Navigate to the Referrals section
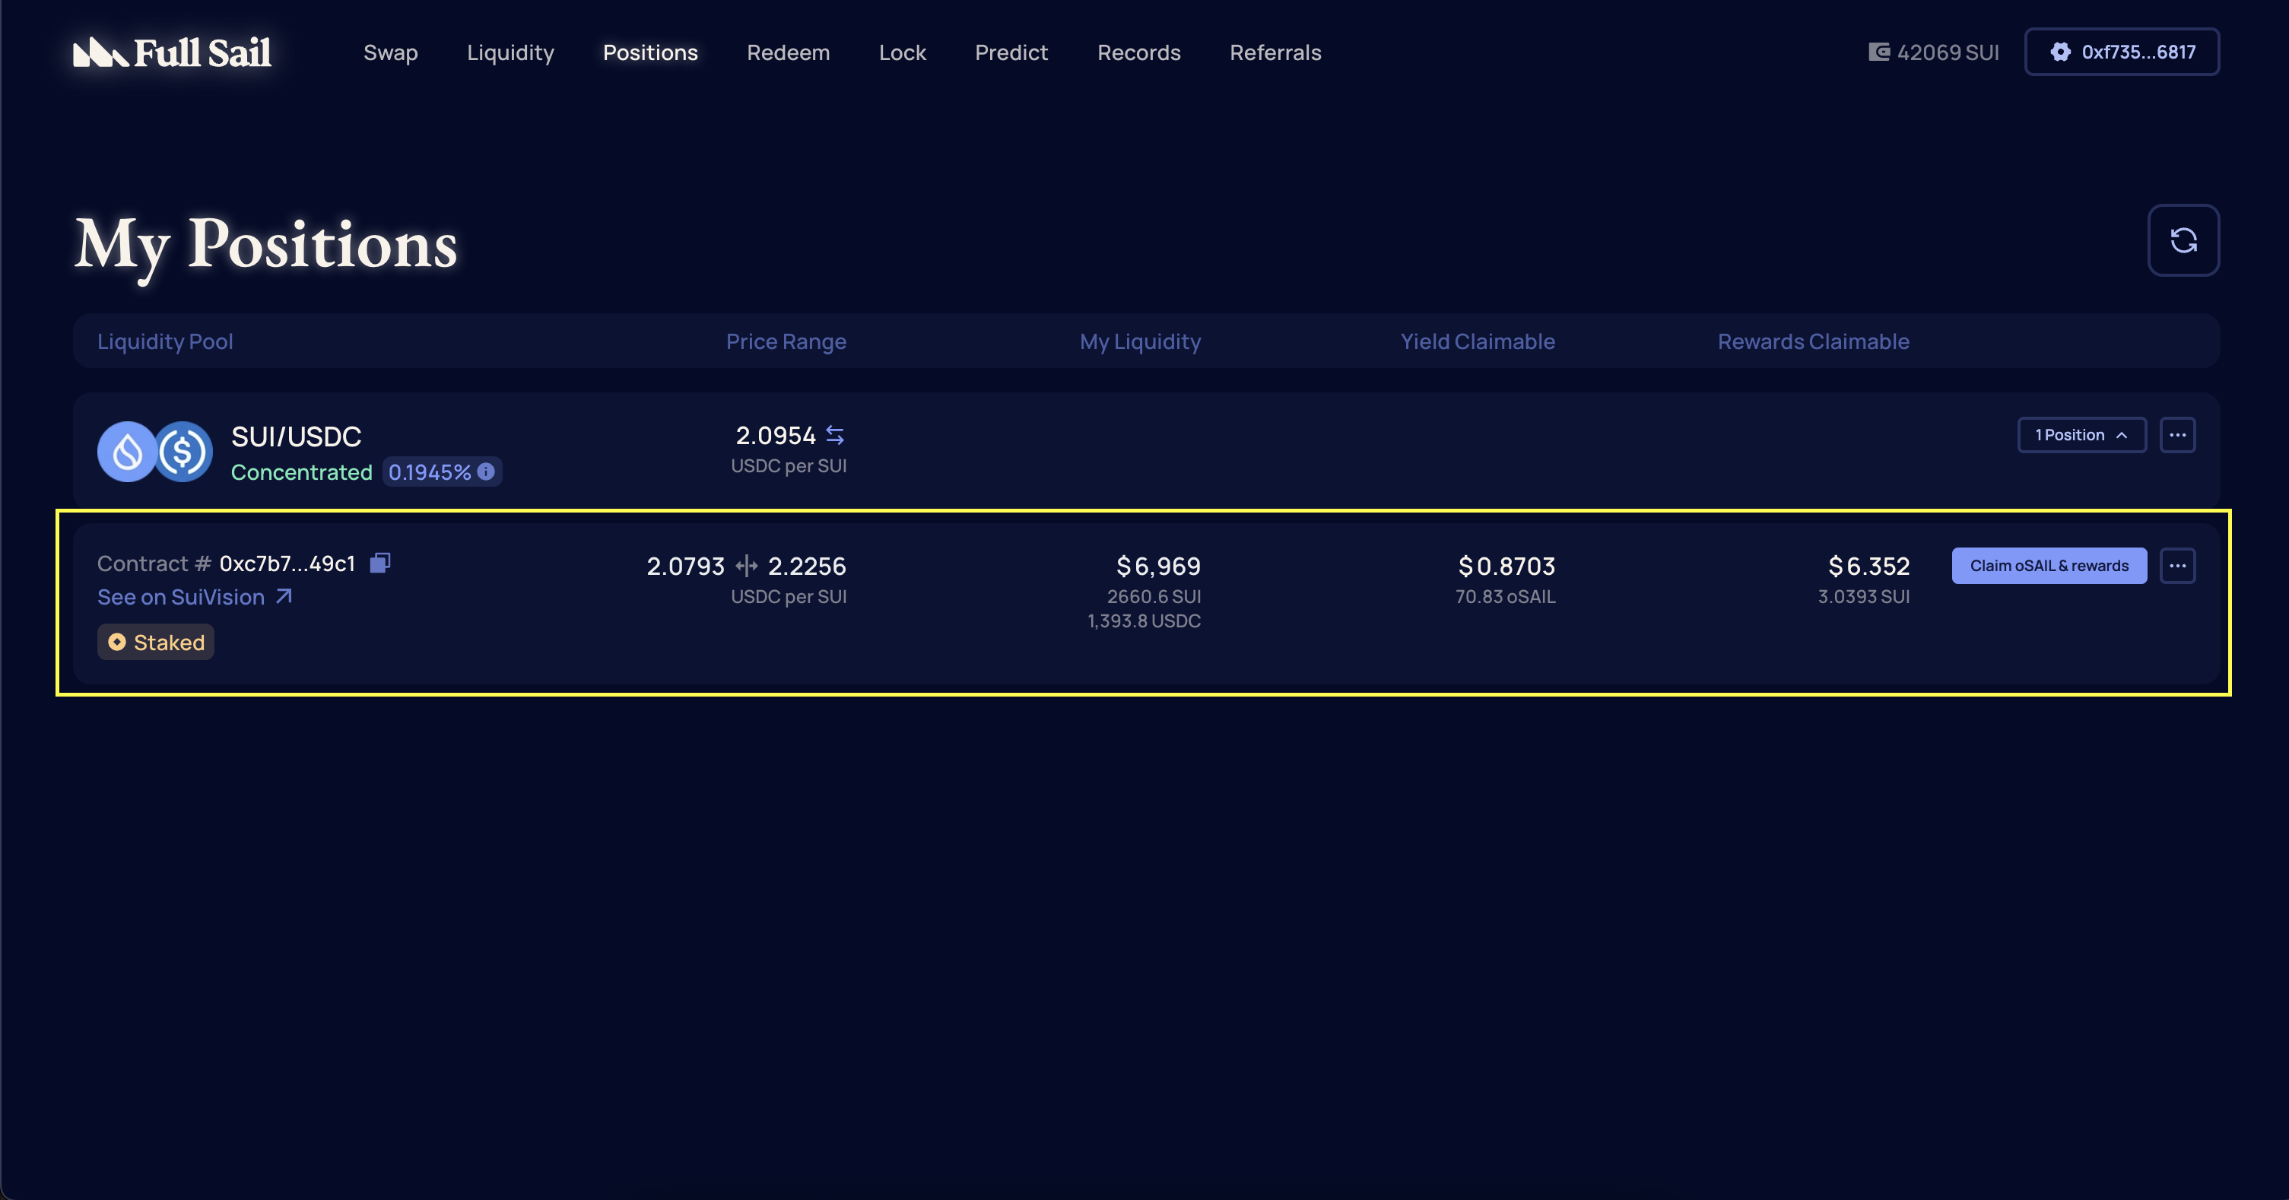The width and height of the screenshot is (2289, 1200). [1275, 52]
